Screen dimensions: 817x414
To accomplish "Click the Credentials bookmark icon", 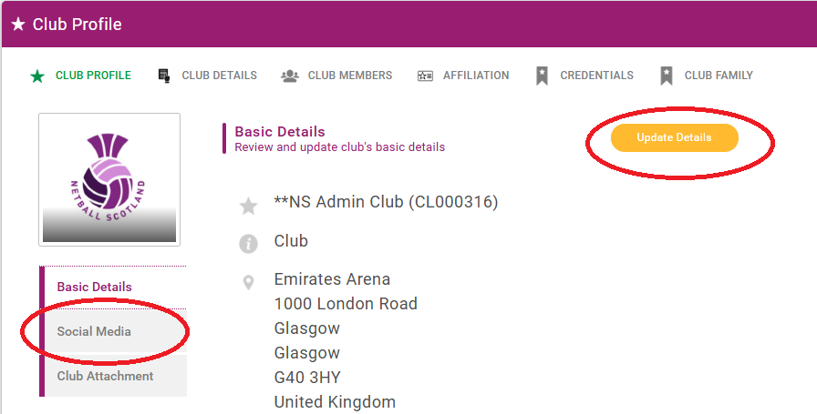I will (542, 76).
